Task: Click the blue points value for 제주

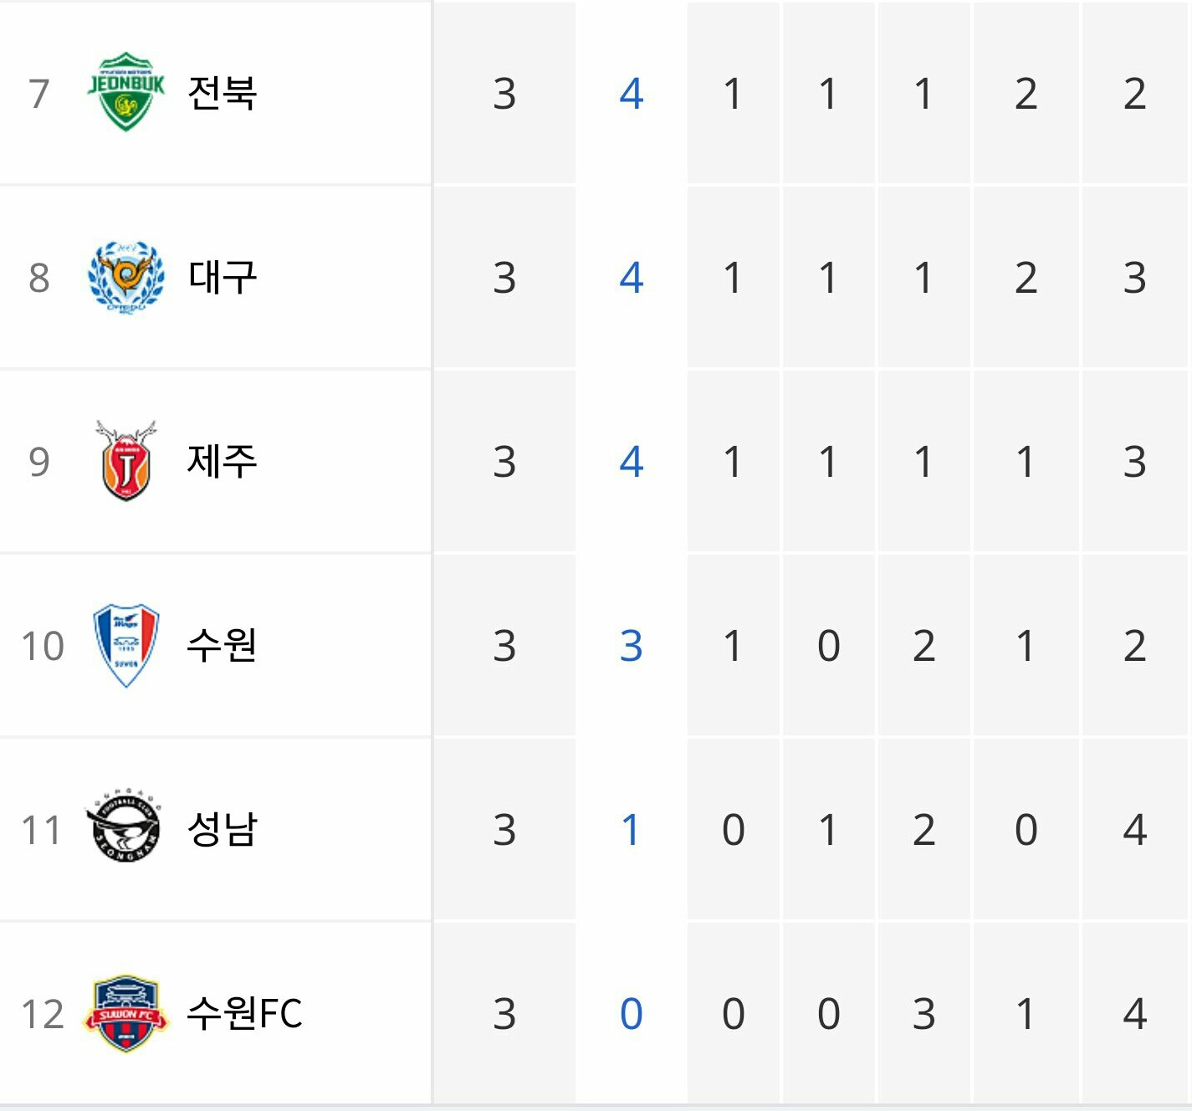Action: tap(632, 461)
